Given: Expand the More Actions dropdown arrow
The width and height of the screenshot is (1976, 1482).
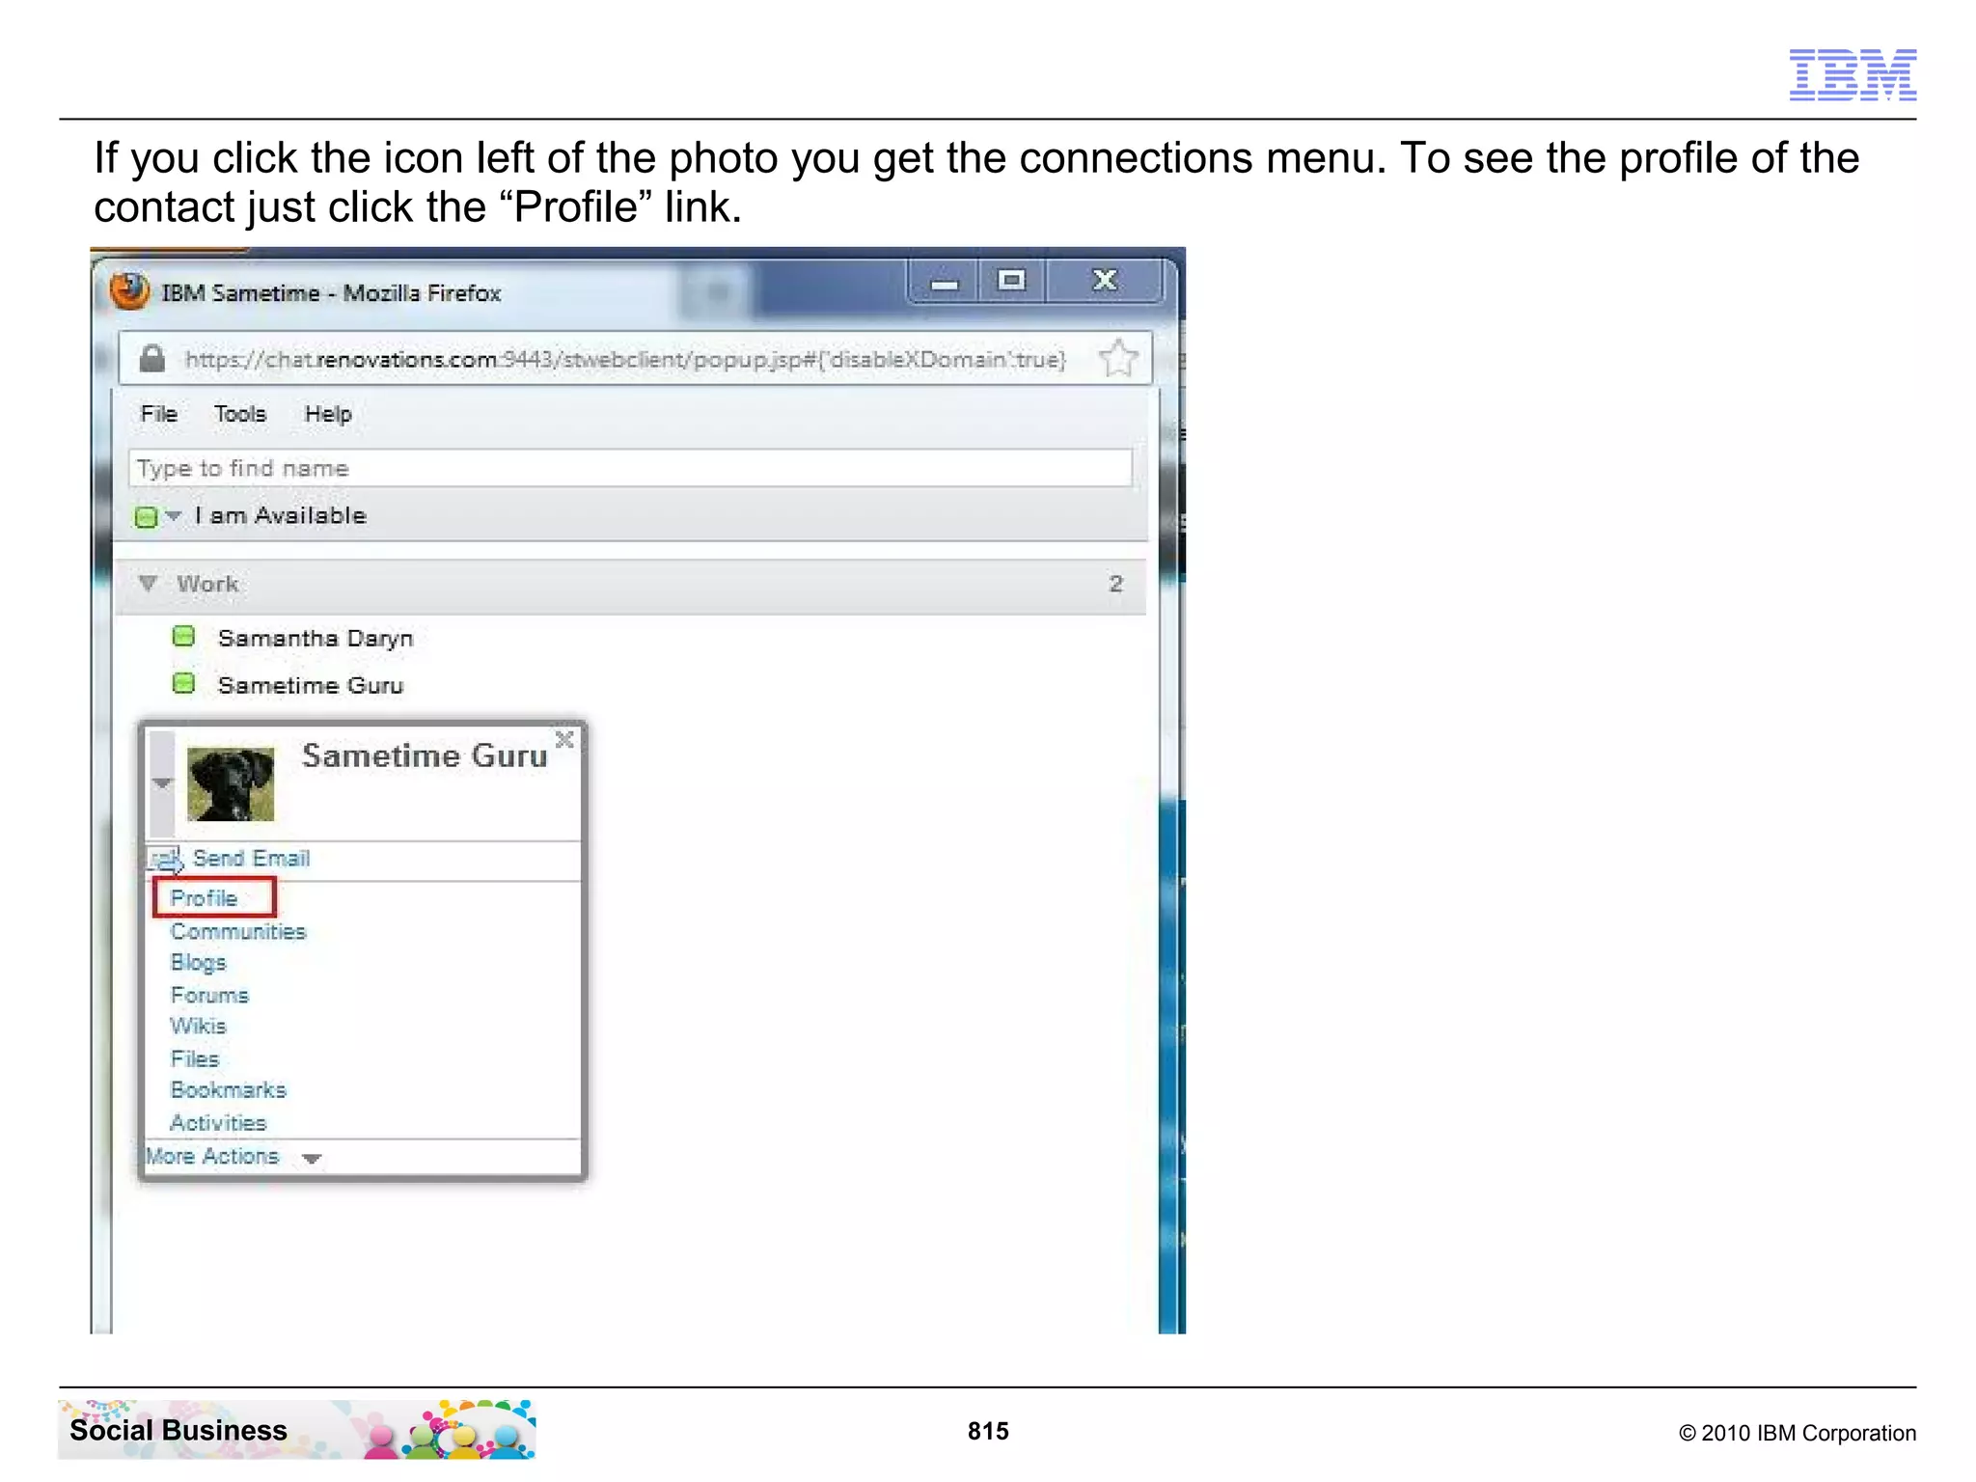Looking at the screenshot, I should click(311, 1159).
